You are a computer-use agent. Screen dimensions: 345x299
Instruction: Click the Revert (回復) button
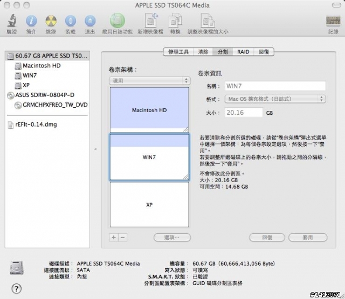click(x=267, y=238)
